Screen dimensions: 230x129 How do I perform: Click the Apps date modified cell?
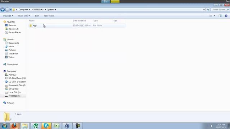pyautogui.click(x=82, y=25)
